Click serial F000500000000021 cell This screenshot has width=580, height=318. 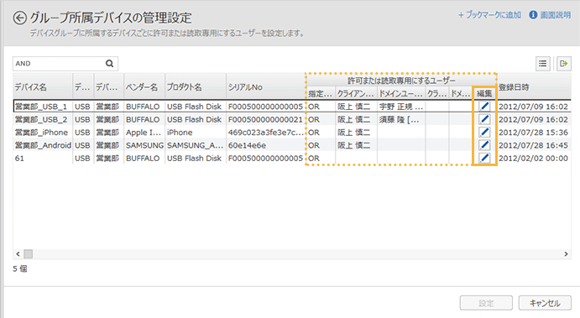coord(265,119)
